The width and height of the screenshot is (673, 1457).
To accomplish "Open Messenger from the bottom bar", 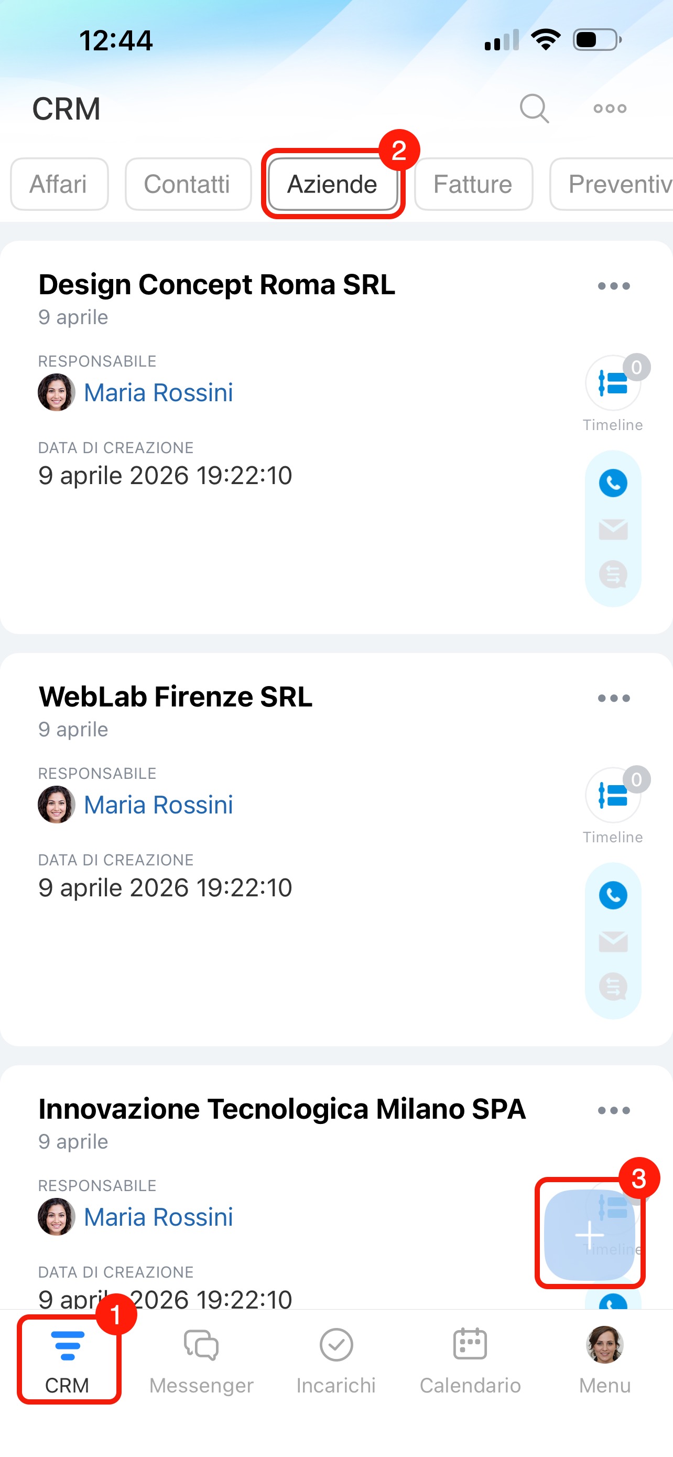I will point(201,1360).
